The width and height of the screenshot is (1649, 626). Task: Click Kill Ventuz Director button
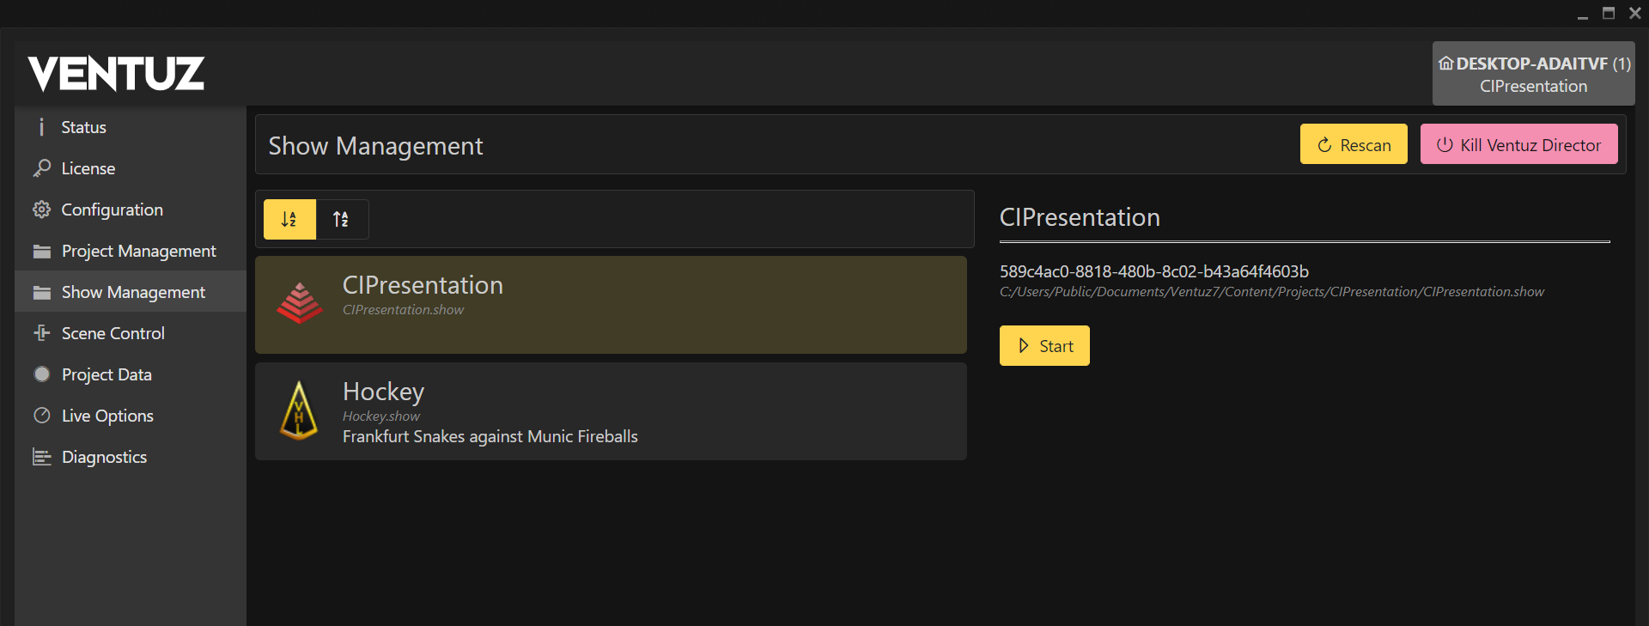1518,144
